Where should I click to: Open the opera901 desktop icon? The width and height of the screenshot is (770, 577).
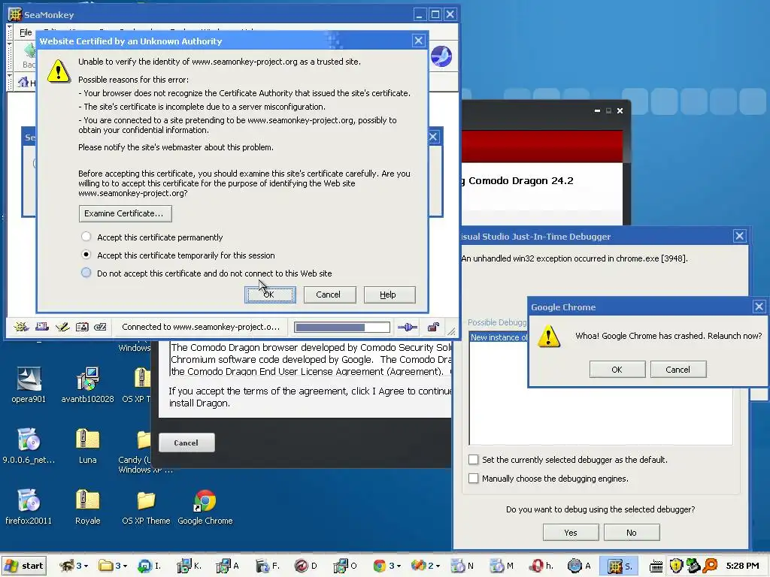[x=29, y=385]
